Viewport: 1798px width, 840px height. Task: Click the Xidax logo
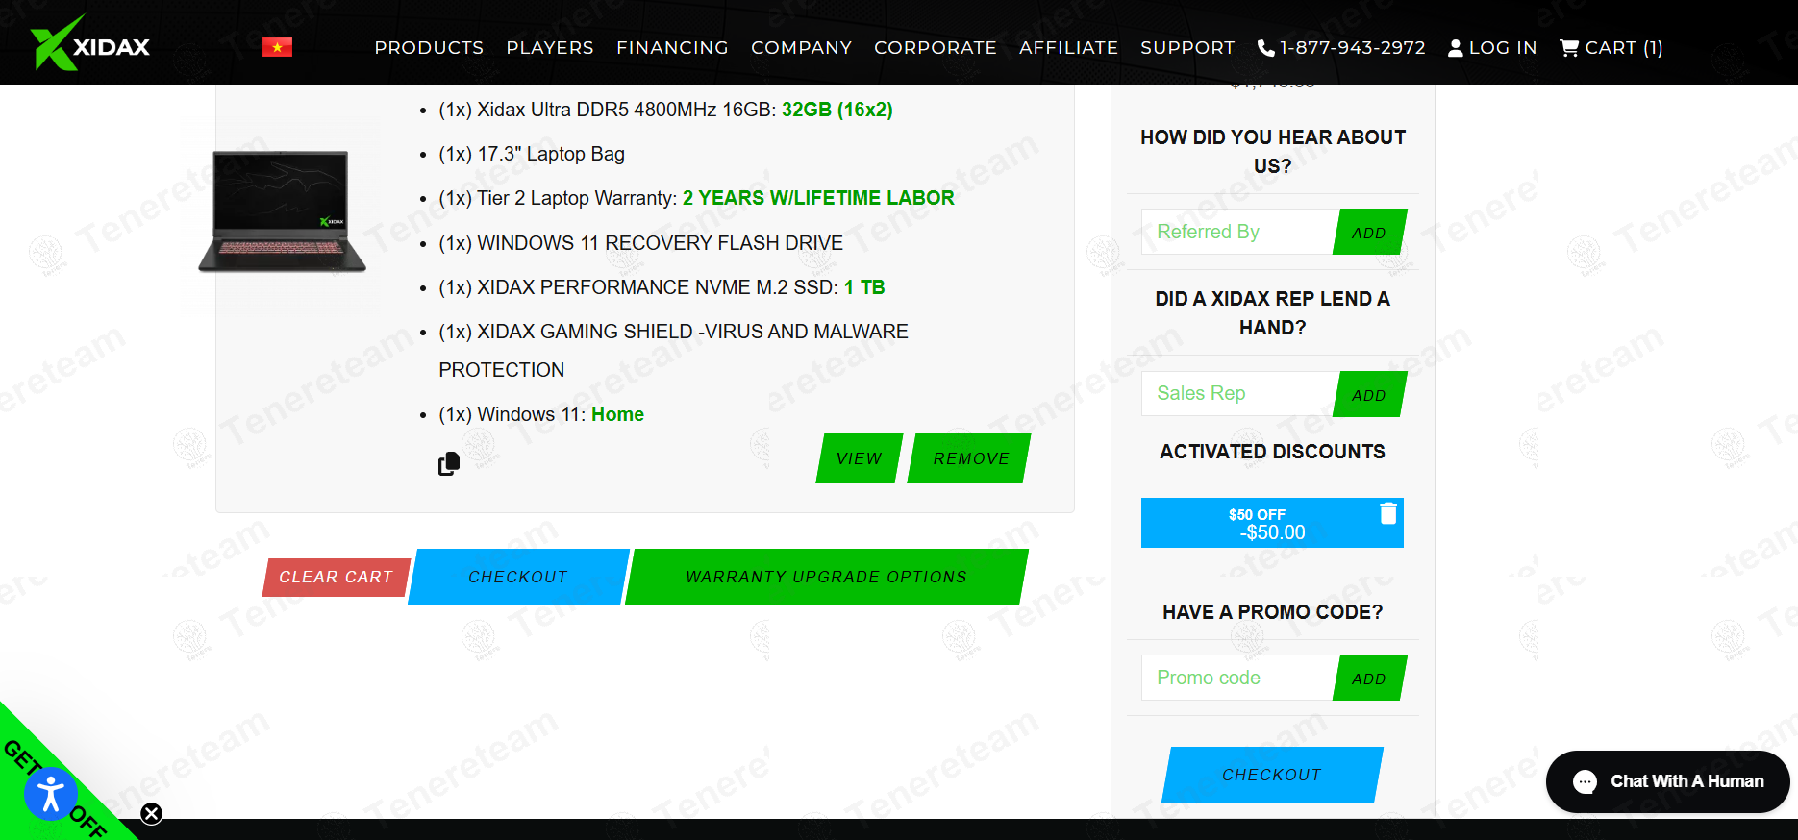(90, 44)
